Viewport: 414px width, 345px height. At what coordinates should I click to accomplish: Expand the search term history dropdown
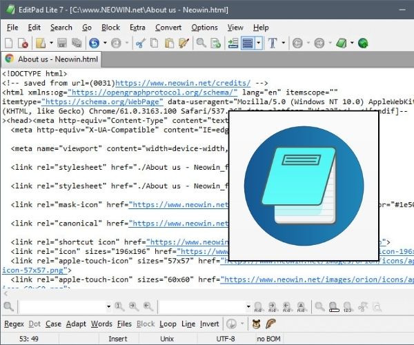point(108,307)
